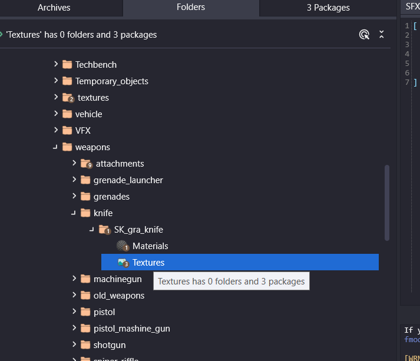The image size is (420, 361).
Task: Select the Temporary_objects folder
Action: (111, 81)
